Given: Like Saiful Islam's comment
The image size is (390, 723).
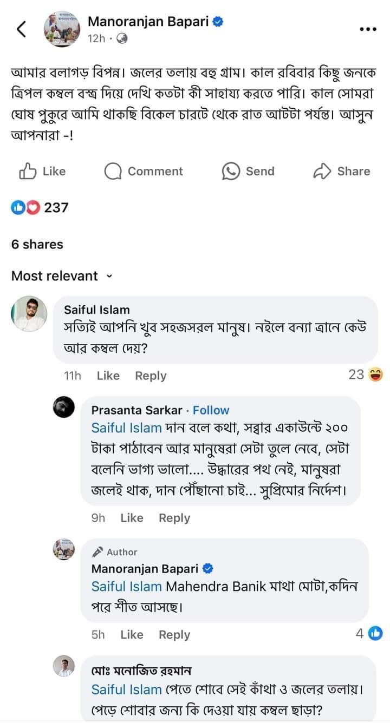Looking at the screenshot, I should (108, 376).
